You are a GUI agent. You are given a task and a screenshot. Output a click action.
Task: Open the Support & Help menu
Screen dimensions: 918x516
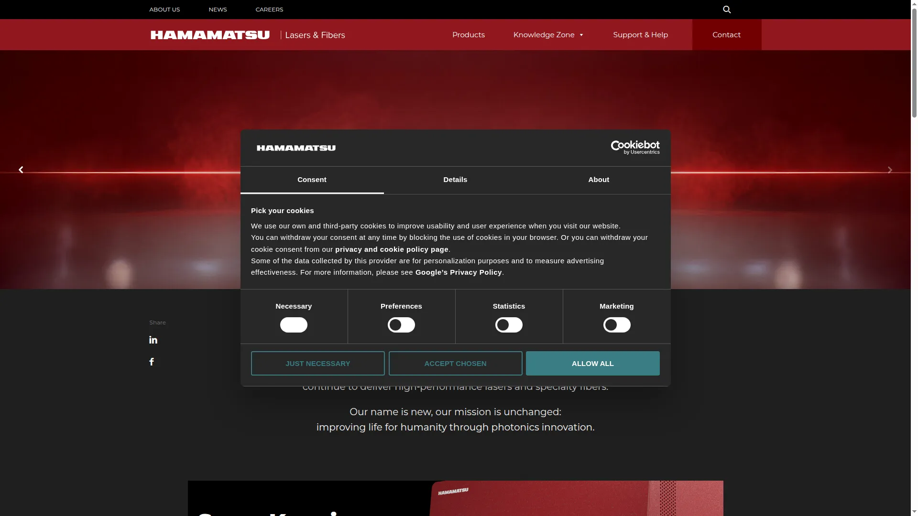click(640, 35)
